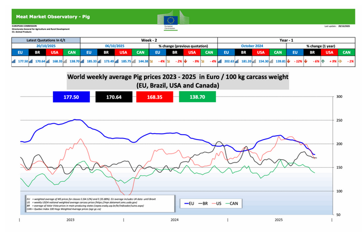Click the bar icon next to 185.33
This screenshot has width=362, height=232.
point(82,62)
